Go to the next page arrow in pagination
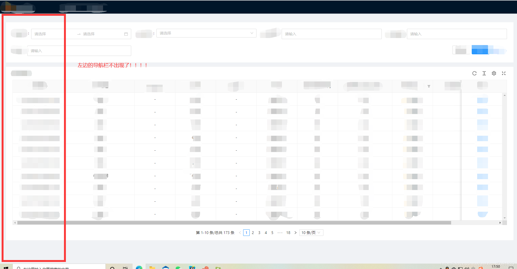Viewport: 517px width, 269px height. tap(295, 233)
